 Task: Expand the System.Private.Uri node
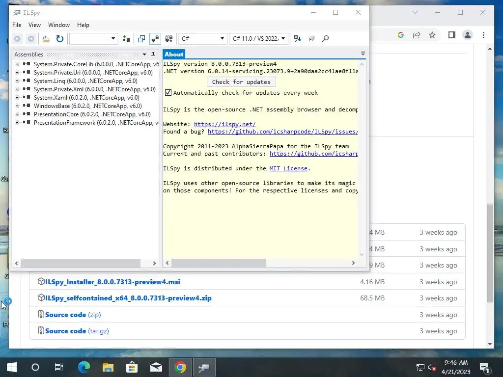(x=17, y=73)
